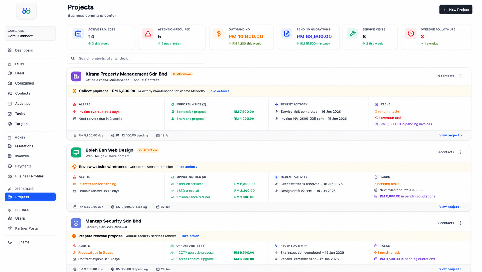Screen dimensions: 482x272
Task: Click Proposal due in 5 days alert
Action: click(x=96, y=253)
